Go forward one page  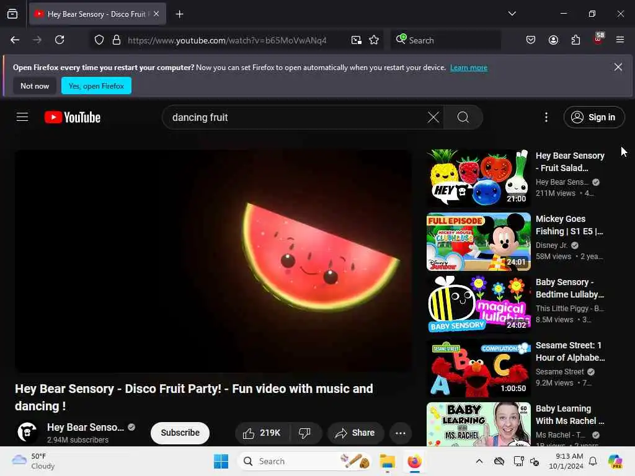(x=37, y=40)
